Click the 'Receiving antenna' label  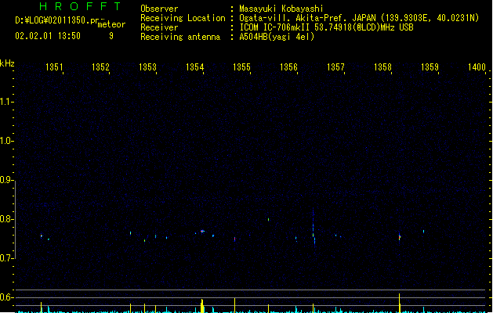tap(180, 37)
